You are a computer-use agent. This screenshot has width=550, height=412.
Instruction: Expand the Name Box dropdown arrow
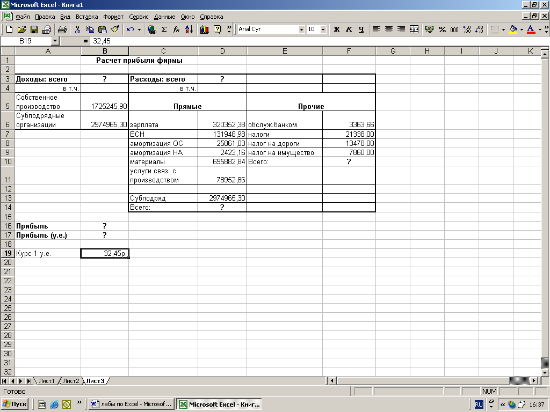55,41
